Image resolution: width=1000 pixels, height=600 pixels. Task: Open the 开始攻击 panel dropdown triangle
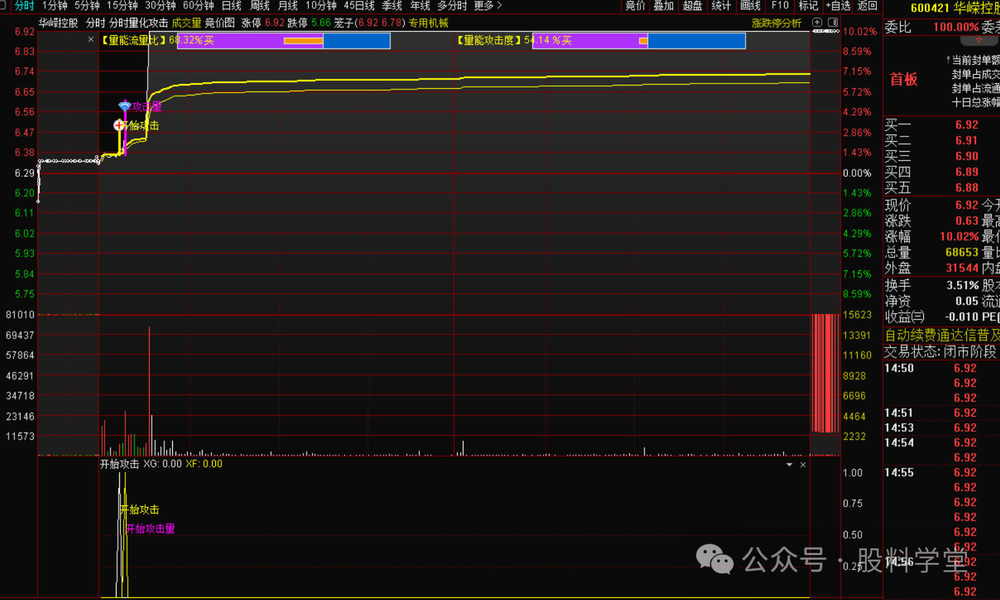(789, 465)
